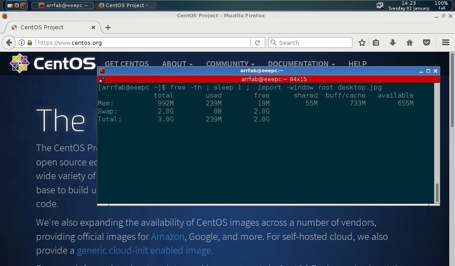Click the '655M' available value
Screen dimensions: 455x266
(405, 103)
